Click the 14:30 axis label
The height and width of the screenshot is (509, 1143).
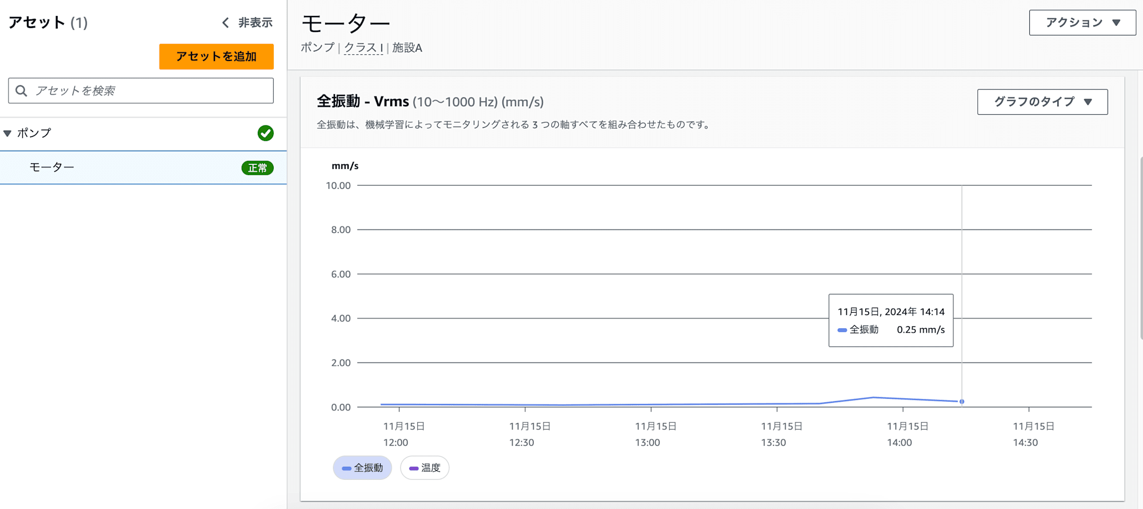coord(1025,443)
